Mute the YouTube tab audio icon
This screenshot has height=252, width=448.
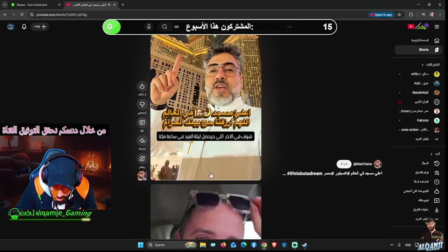click(109, 5)
